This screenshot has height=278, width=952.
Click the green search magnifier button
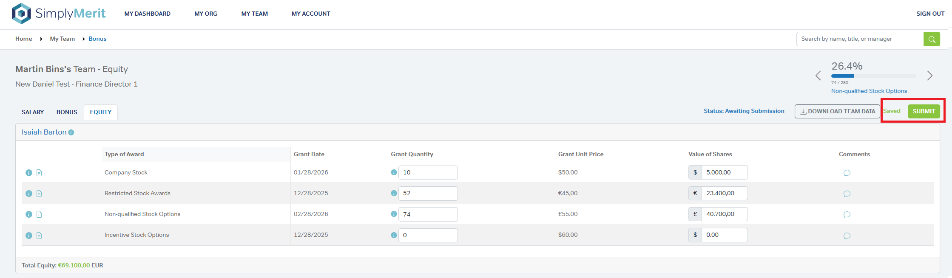[x=931, y=39]
